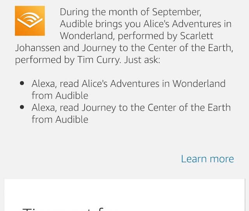This screenshot has height=211, width=249.
Task: Click the 'During the month of September' line
Action: (131, 12)
